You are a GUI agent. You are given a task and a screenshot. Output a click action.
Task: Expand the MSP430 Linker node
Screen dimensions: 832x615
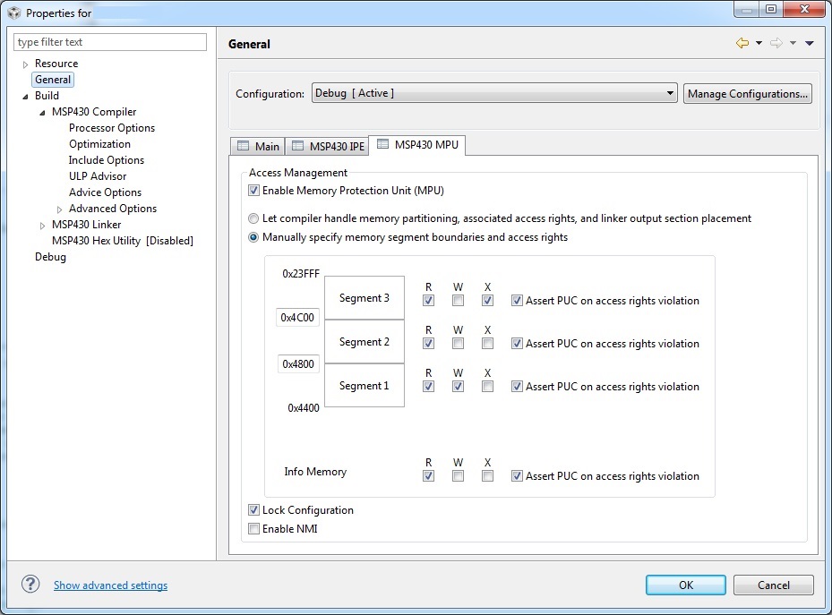(x=42, y=226)
